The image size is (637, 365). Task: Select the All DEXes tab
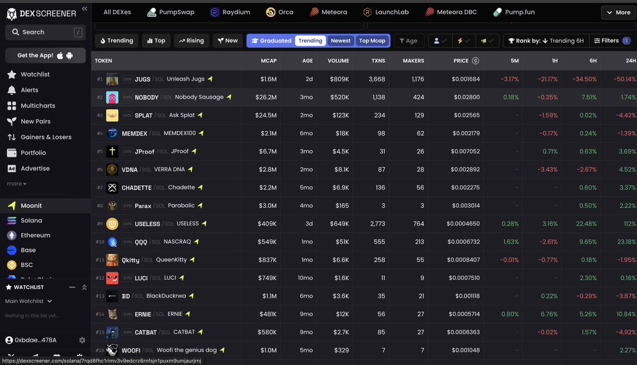(117, 12)
